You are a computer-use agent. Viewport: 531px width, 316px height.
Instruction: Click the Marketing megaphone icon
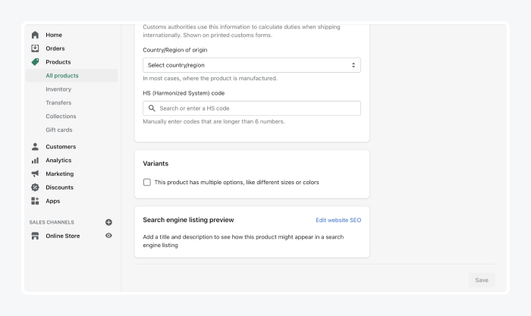pos(35,174)
